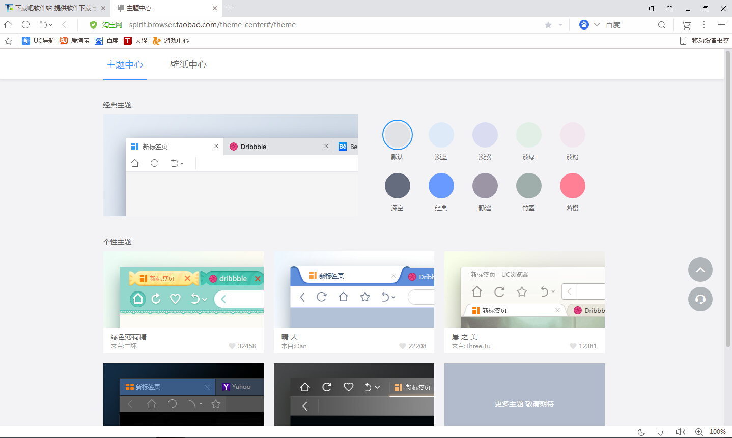Click the scroll-to-top circular arrow on the right
732x438 pixels.
point(700,270)
